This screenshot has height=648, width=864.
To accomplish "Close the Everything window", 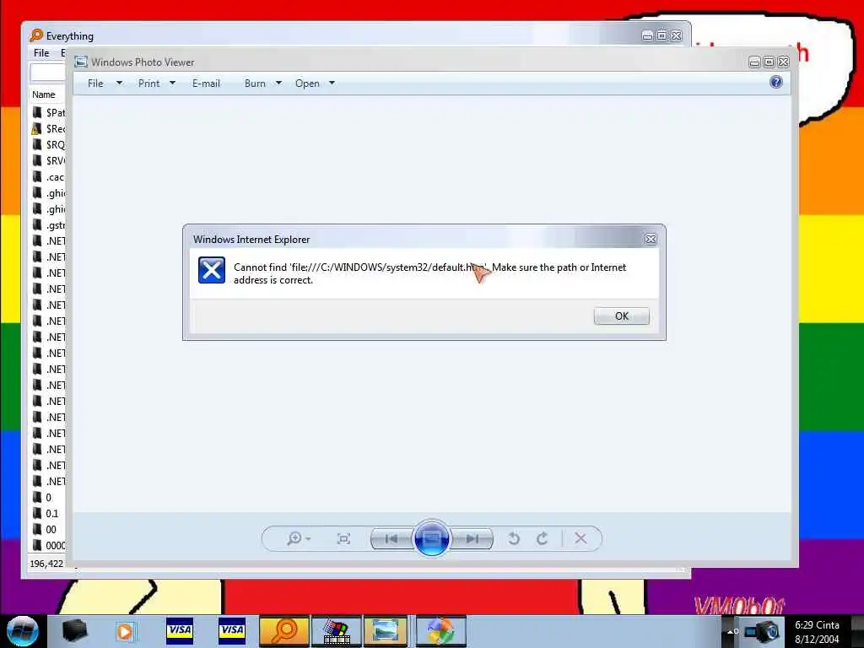I will (676, 35).
